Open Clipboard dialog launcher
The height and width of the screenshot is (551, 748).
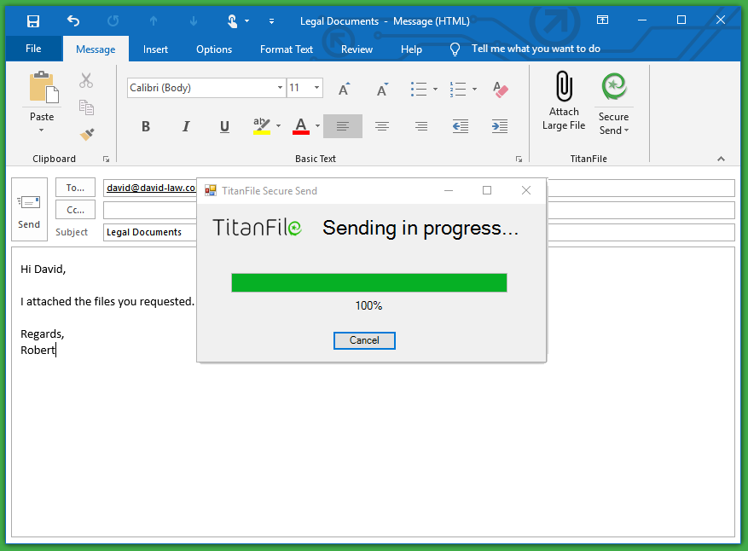pos(106,159)
